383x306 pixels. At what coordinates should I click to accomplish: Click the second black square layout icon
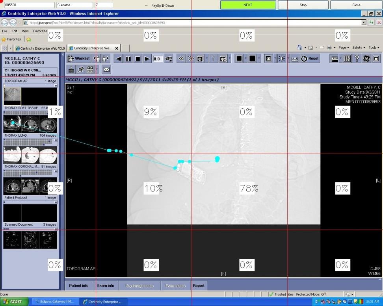pyautogui.click(x=252, y=59)
